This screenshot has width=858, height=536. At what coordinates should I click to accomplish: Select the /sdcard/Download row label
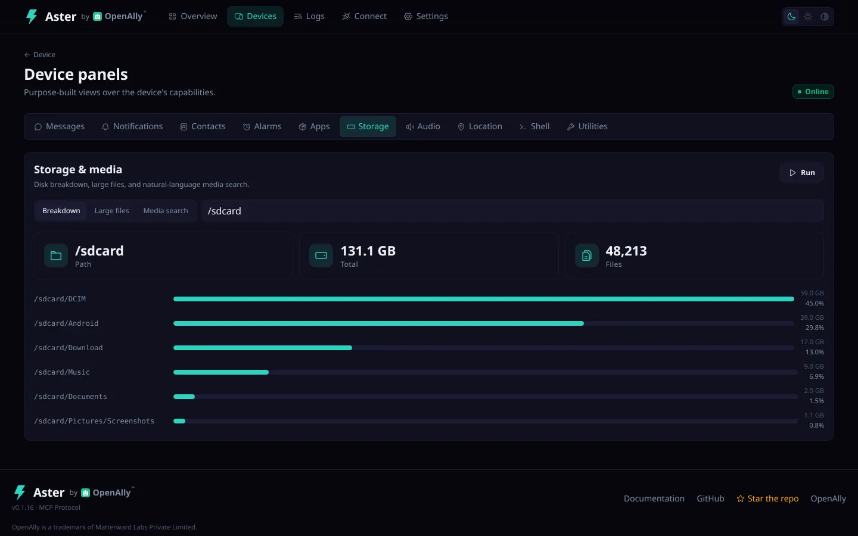click(69, 348)
